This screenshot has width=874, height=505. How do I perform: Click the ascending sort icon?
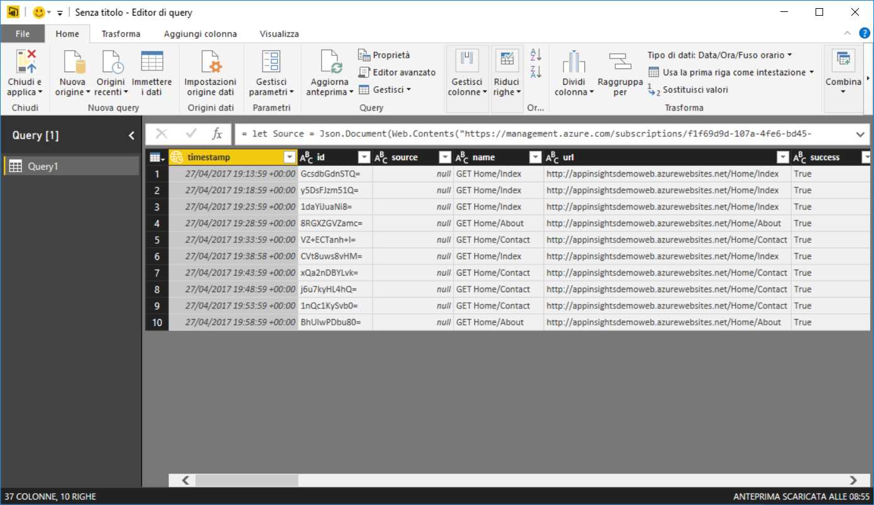click(x=535, y=56)
